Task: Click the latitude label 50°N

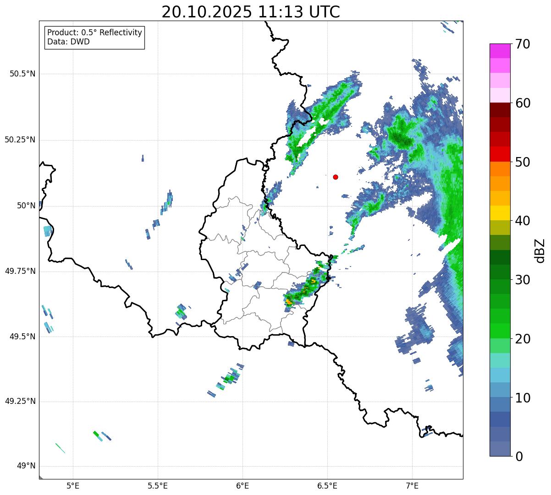Action: (x=26, y=206)
